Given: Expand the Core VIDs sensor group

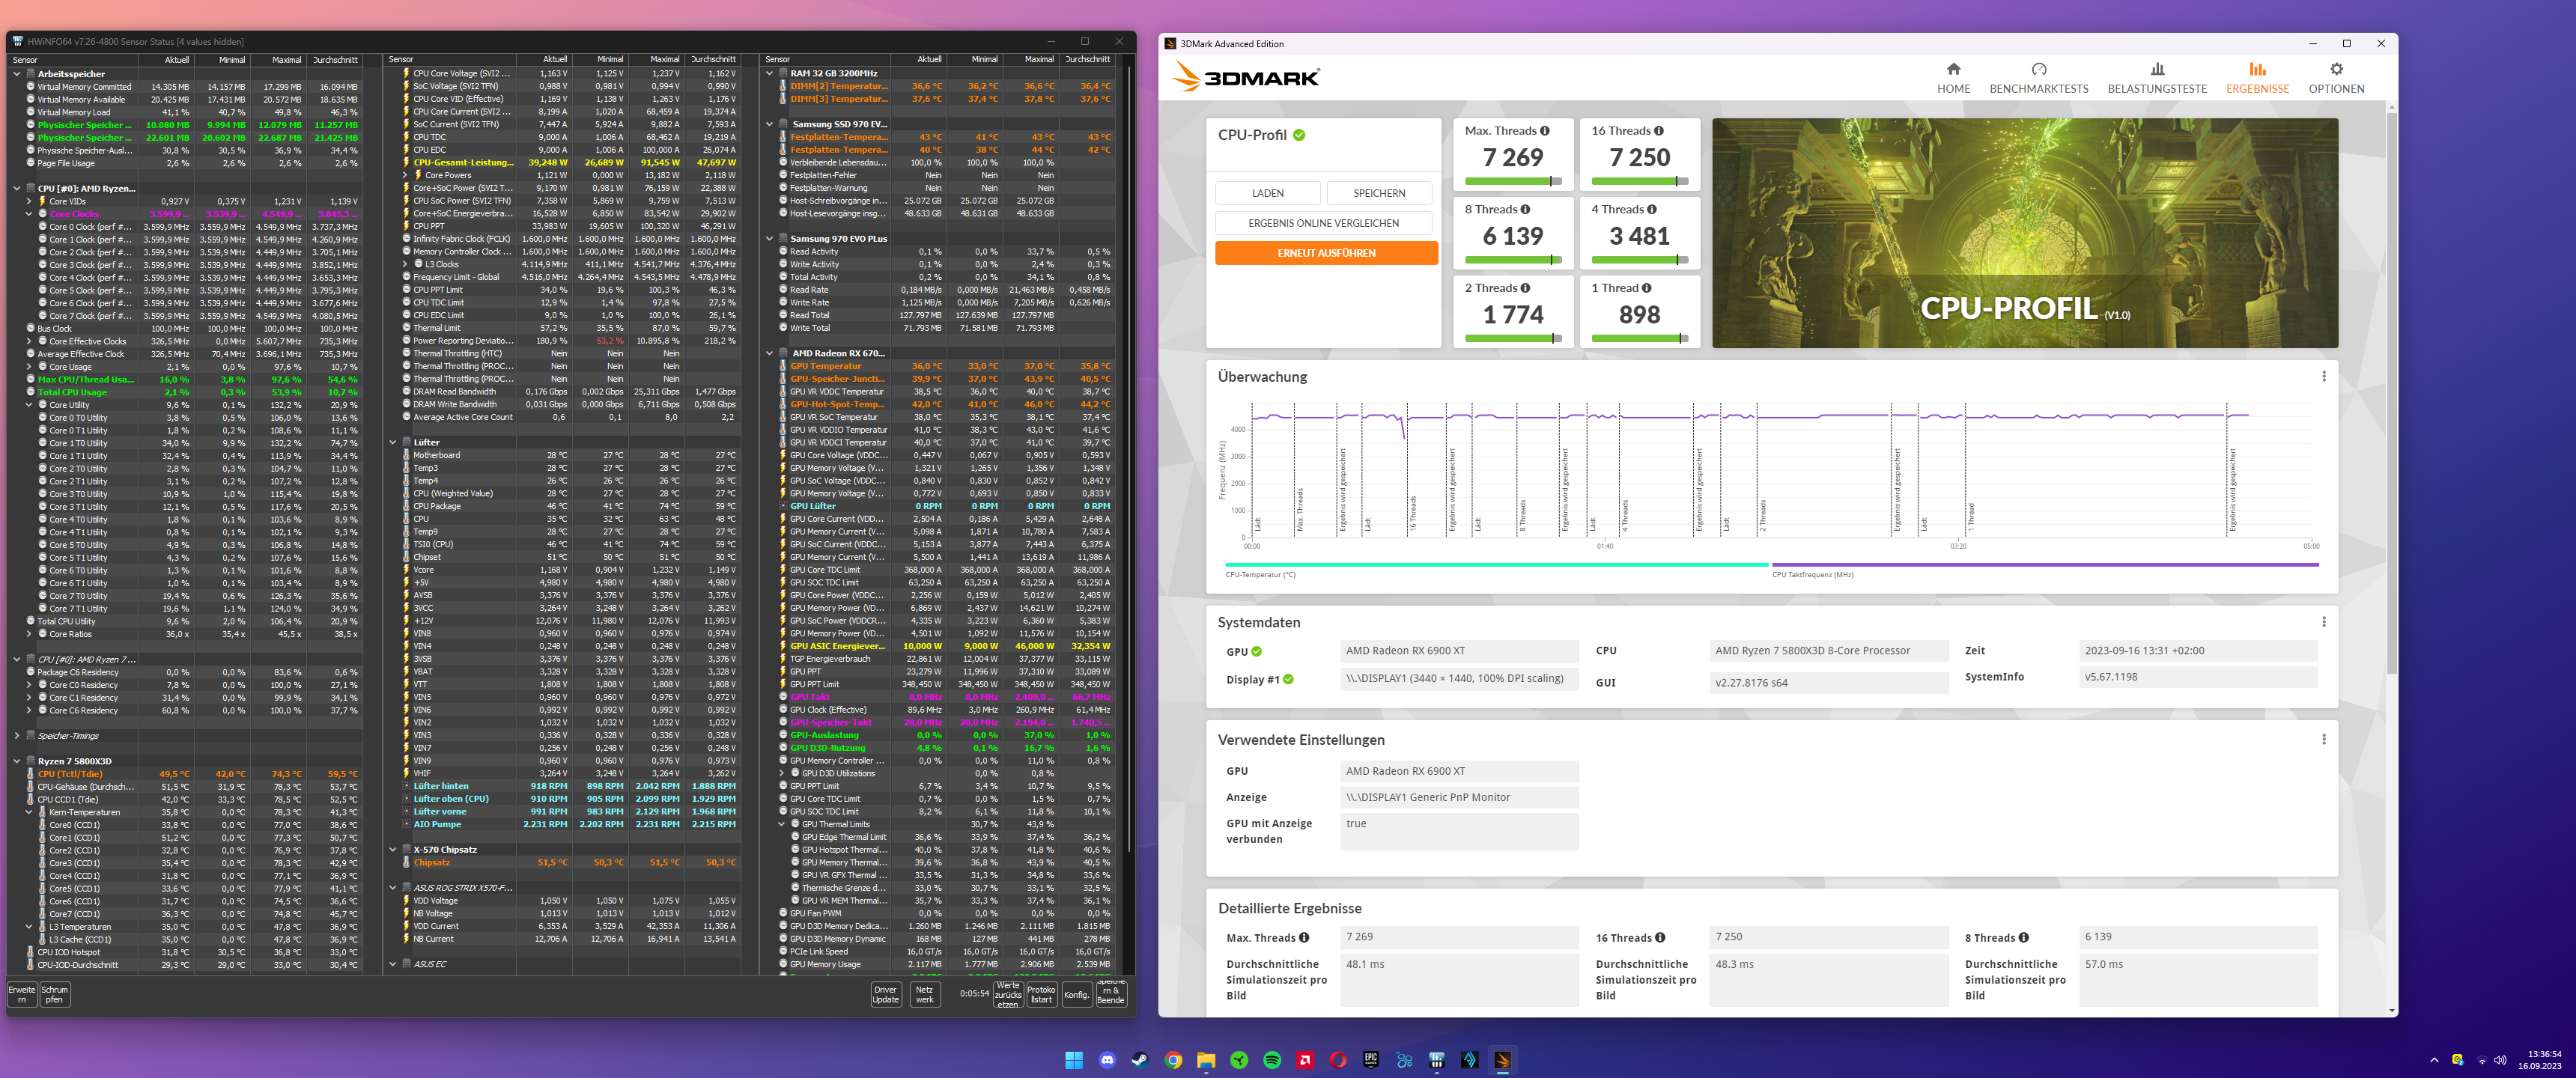Looking at the screenshot, I should (x=30, y=201).
